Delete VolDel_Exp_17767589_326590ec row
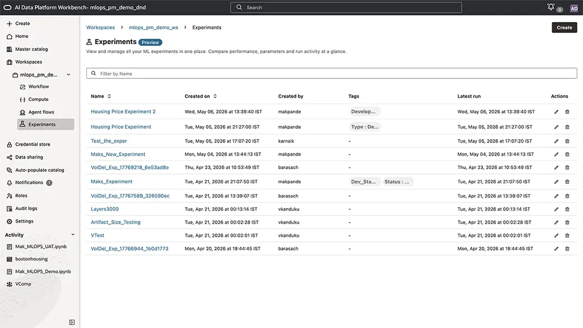The height and width of the screenshot is (328, 583). [x=567, y=195]
